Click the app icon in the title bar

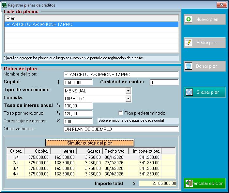pyautogui.click(x=4, y=5)
